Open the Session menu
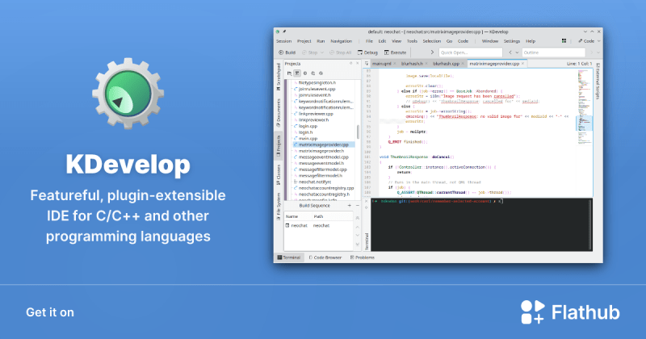Image resolution: width=646 pixels, height=339 pixels. pos(284,41)
